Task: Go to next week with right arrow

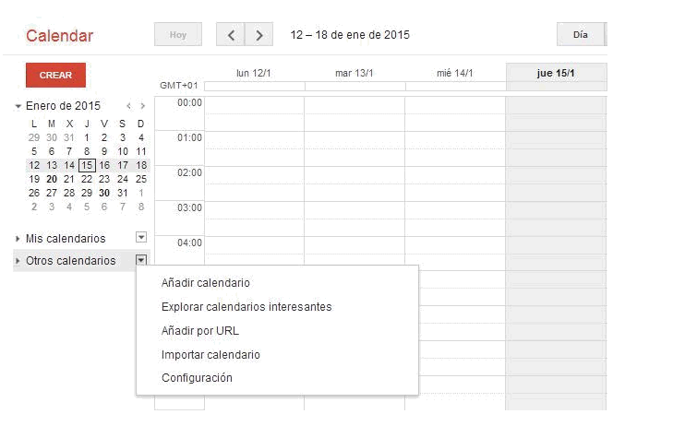Action: pos(259,35)
